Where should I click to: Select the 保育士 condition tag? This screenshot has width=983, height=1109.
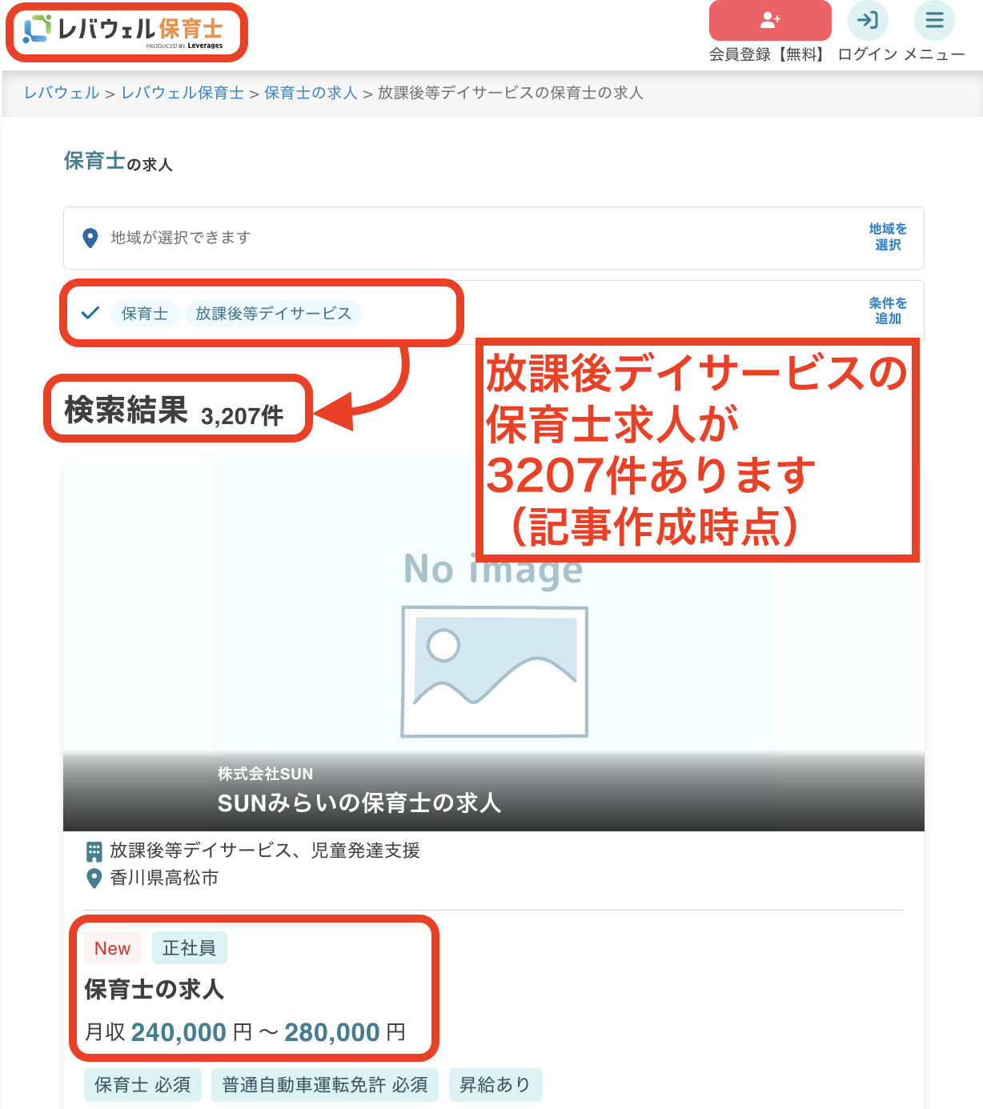(x=145, y=314)
